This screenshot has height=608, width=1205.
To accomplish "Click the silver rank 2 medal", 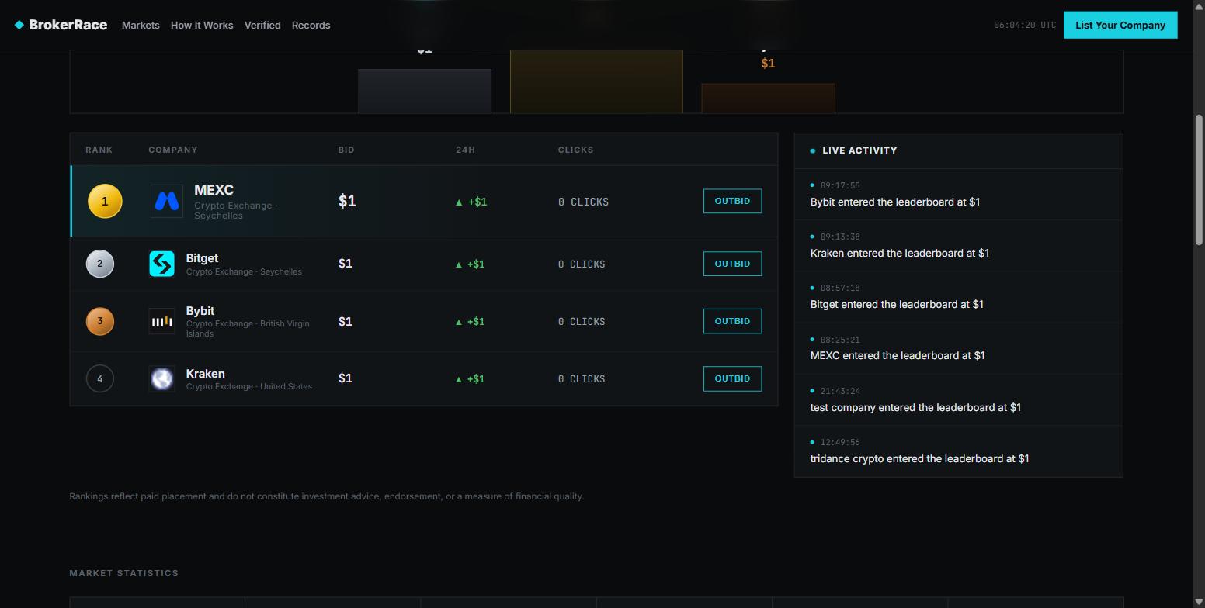I will coord(99,264).
